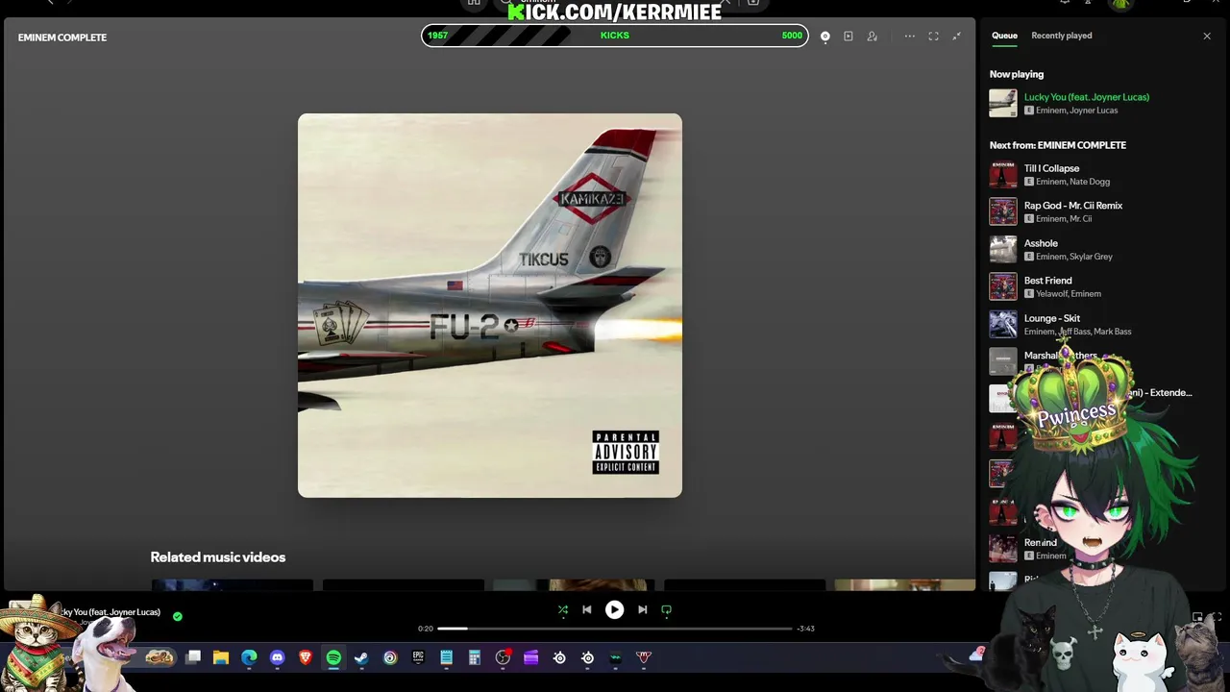
Task: Toggle the repeat button
Action: click(666, 609)
